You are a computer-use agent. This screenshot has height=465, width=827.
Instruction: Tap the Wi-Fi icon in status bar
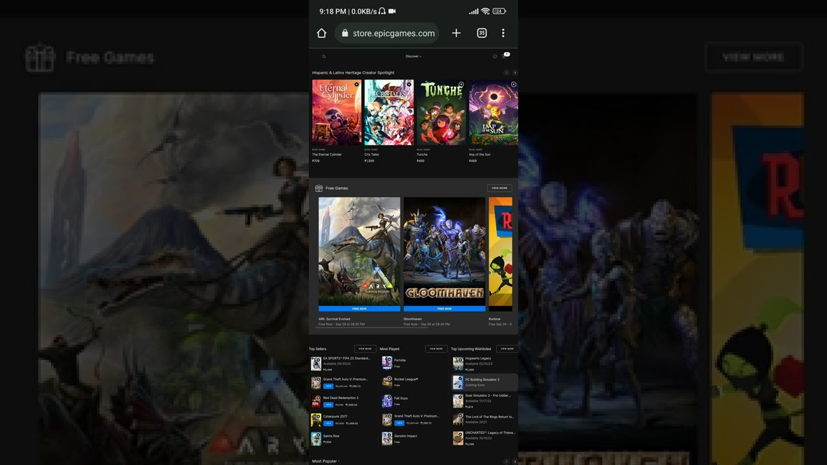(x=485, y=11)
